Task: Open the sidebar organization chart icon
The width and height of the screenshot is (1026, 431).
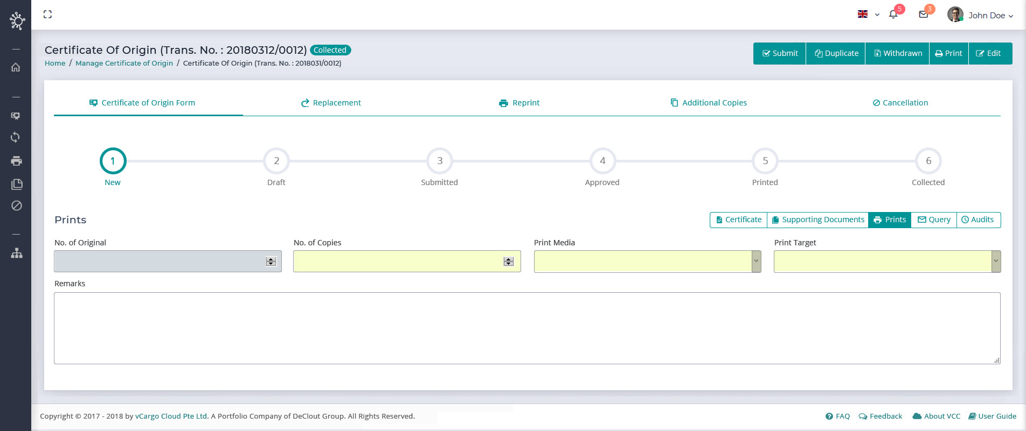Action: (x=16, y=253)
